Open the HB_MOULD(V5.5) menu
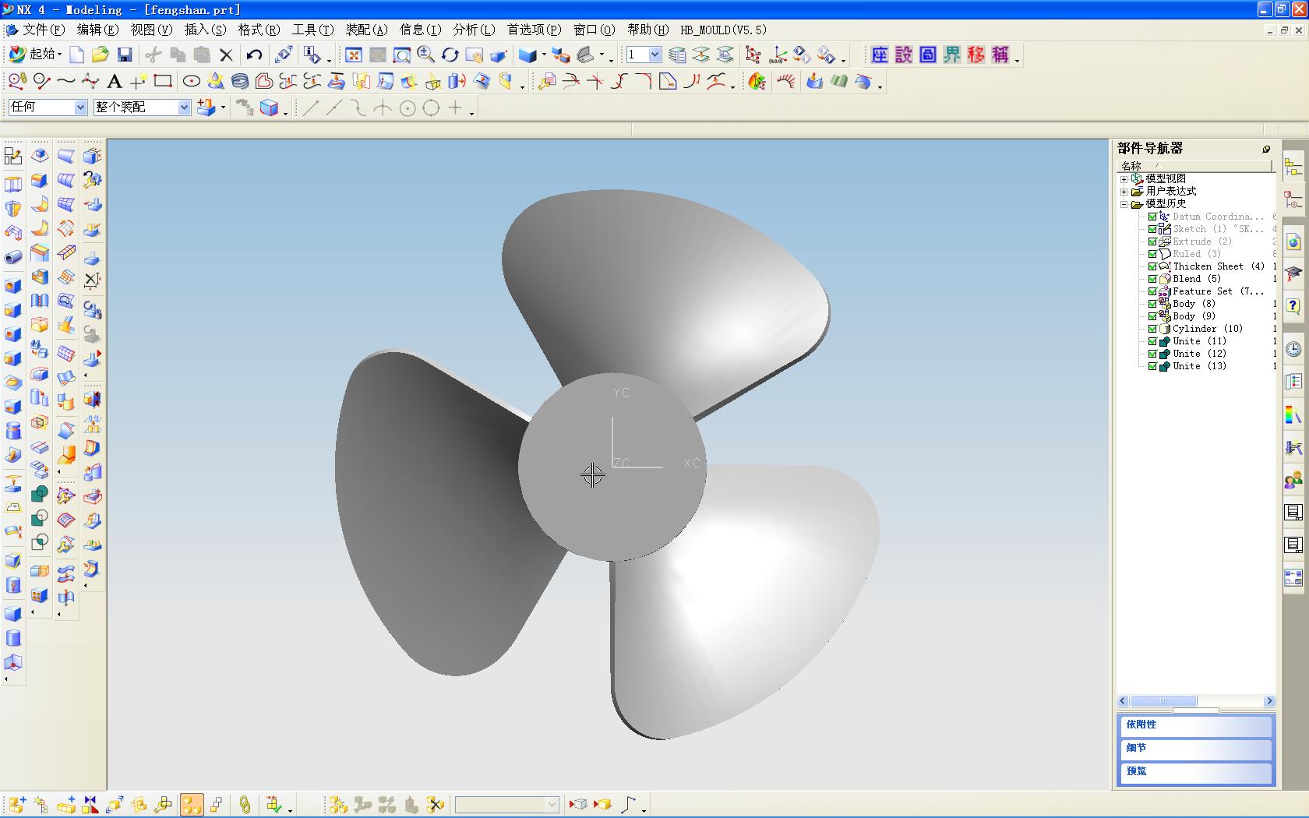Viewport: 1309px width, 818px height. 723,30
